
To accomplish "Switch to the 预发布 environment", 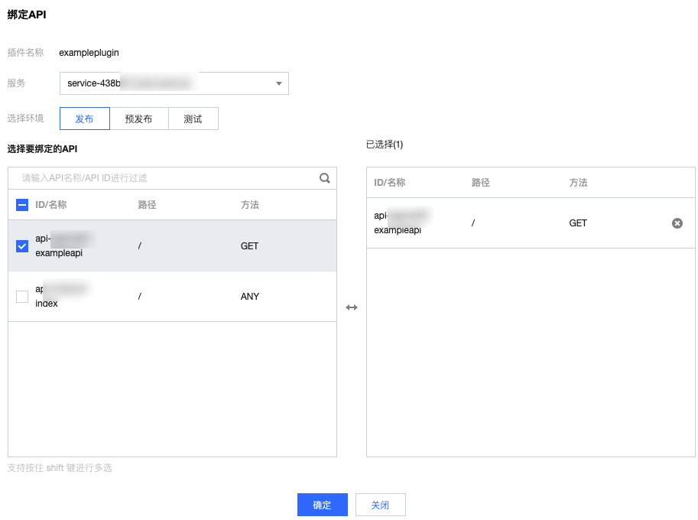I will click(138, 119).
